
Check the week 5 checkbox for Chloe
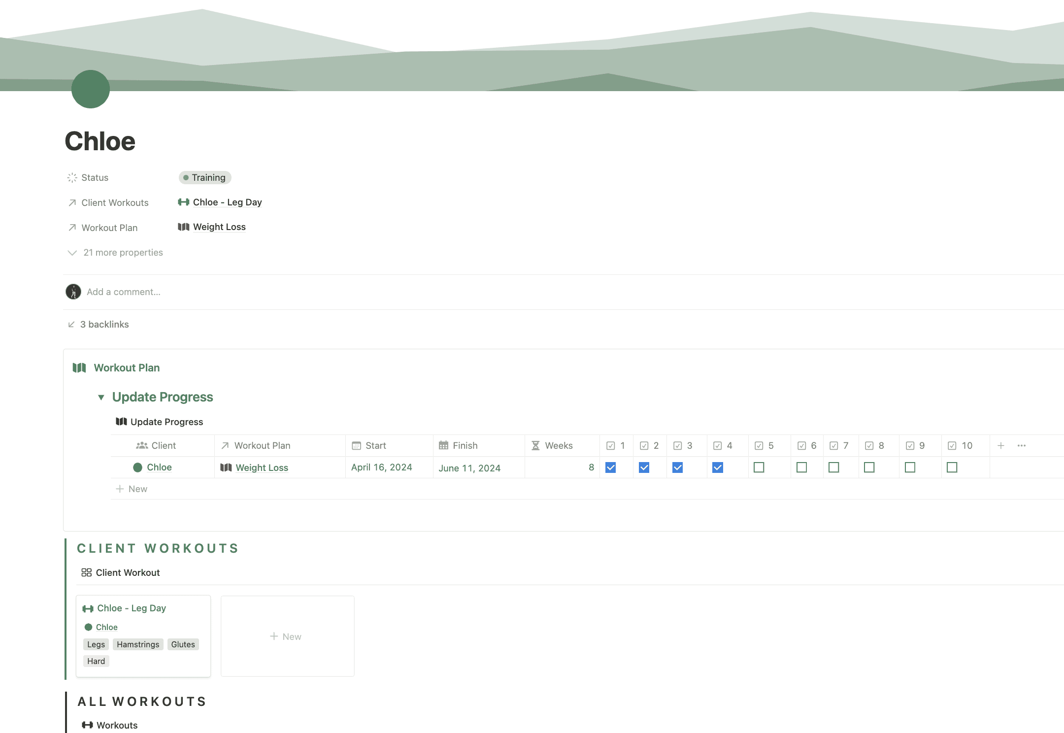(x=759, y=467)
